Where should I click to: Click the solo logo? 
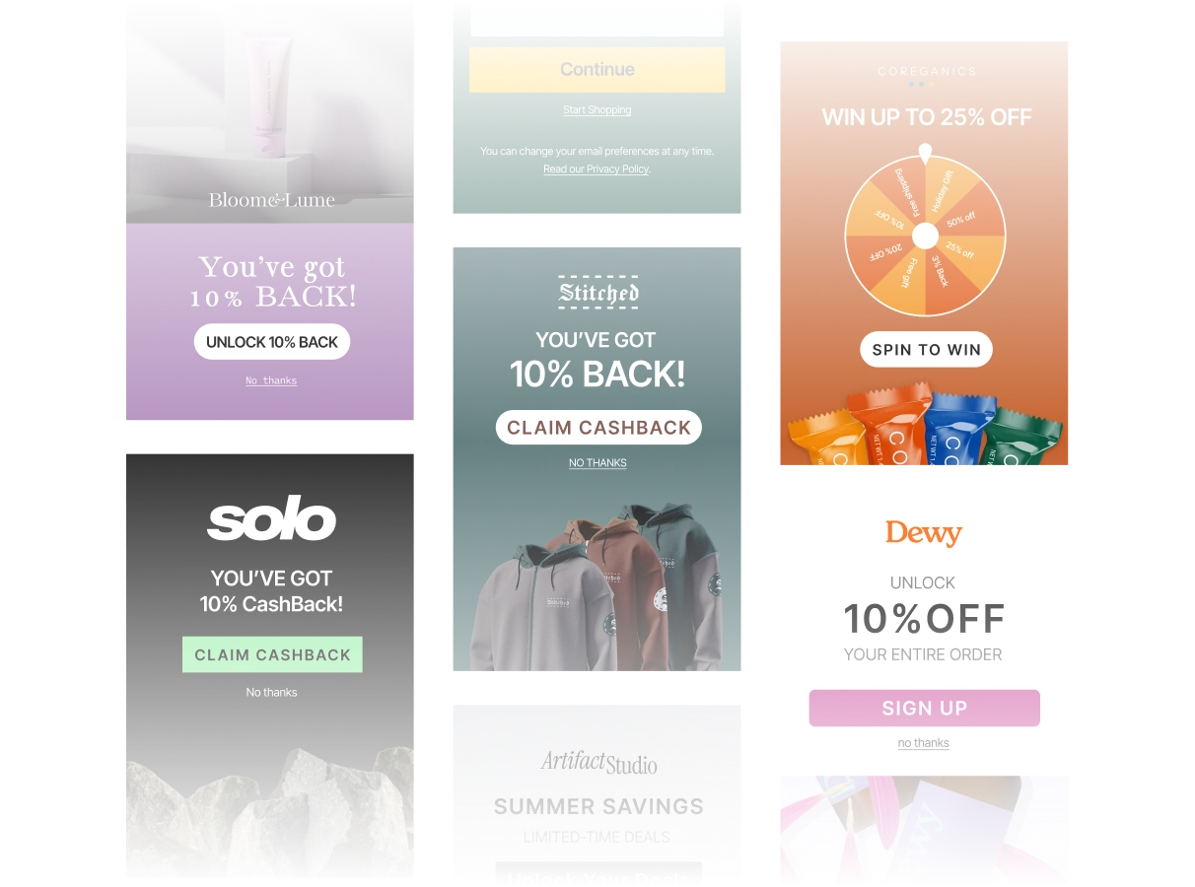(x=271, y=520)
